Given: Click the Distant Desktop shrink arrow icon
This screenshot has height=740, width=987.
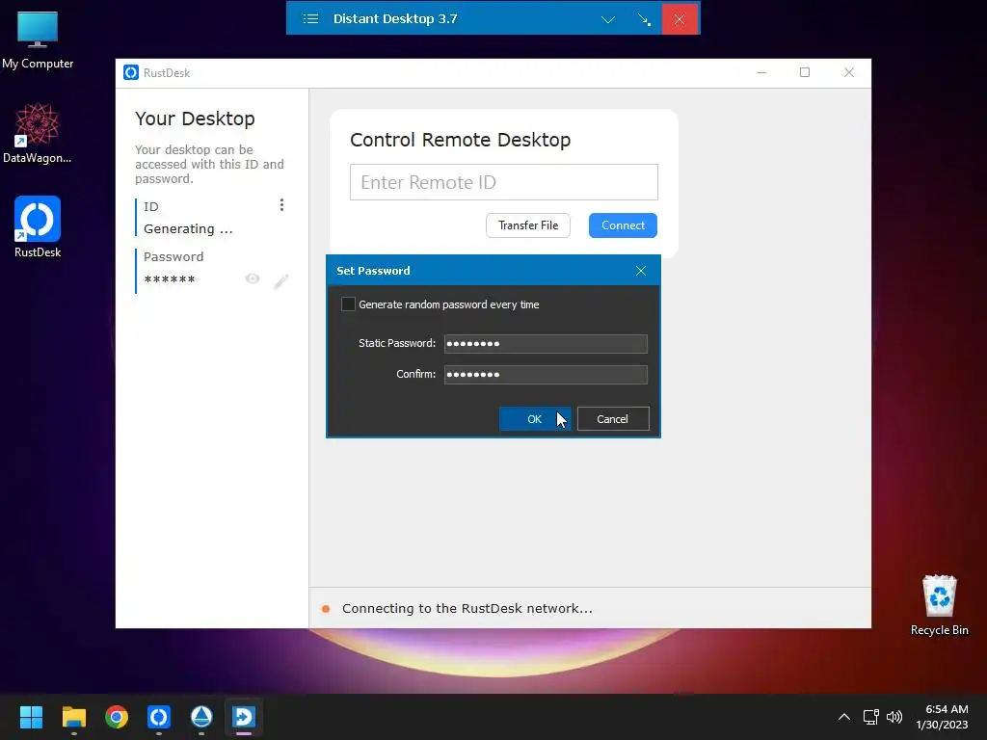Looking at the screenshot, I should pyautogui.click(x=644, y=19).
